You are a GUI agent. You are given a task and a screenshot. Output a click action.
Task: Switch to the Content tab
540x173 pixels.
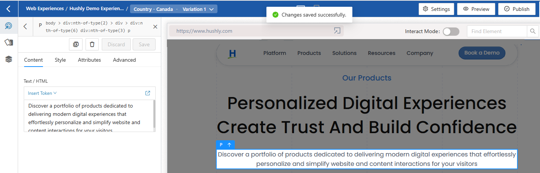pyautogui.click(x=34, y=60)
